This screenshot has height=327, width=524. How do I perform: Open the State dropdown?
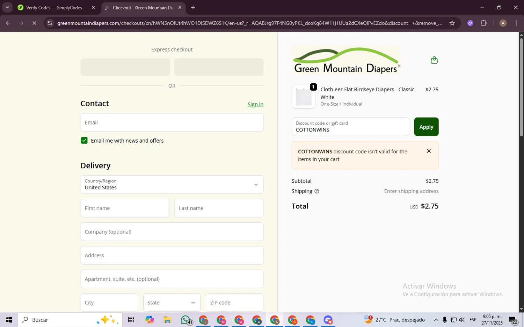click(172, 303)
